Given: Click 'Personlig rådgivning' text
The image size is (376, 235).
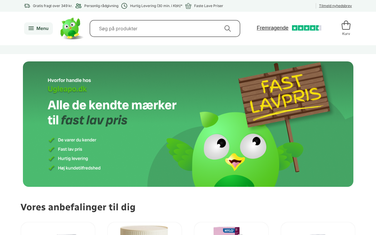Looking at the screenshot, I should (x=101, y=6).
